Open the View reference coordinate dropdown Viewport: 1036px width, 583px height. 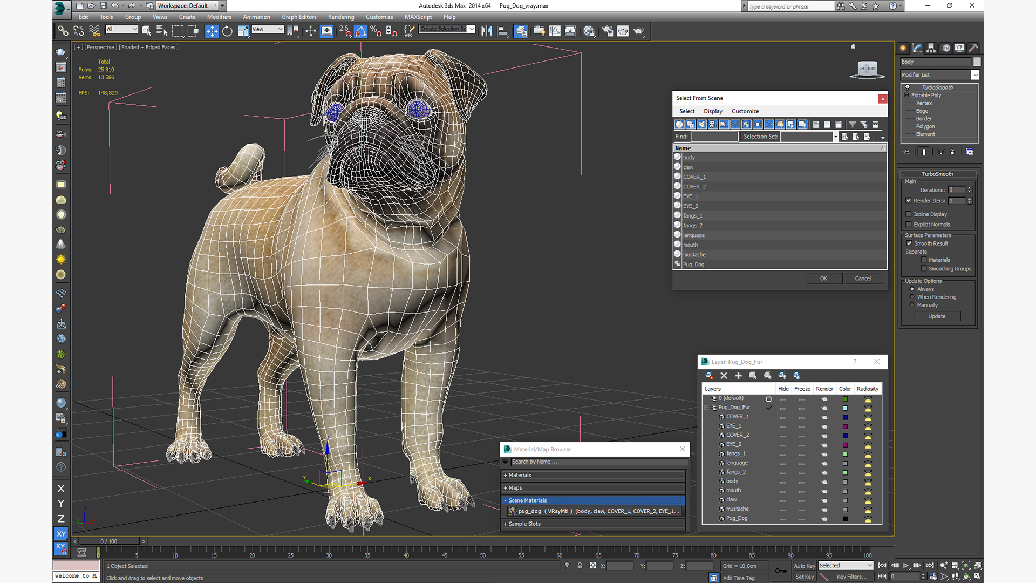pos(268,29)
